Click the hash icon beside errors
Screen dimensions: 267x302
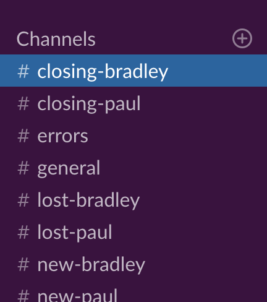pyautogui.click(x=23, y=136)
